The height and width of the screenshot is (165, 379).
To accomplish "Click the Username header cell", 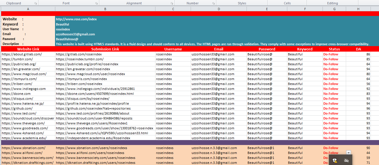I will 173,49.
